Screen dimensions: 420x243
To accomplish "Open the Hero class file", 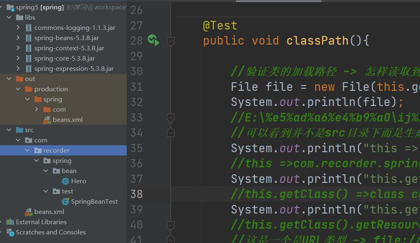I will tap(79, 181).
